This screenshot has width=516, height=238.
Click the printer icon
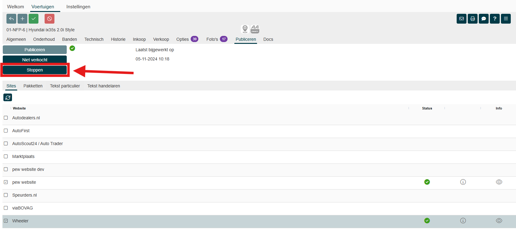coord(473,19)
